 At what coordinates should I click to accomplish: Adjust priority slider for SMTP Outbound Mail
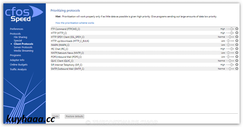(230, 69)
